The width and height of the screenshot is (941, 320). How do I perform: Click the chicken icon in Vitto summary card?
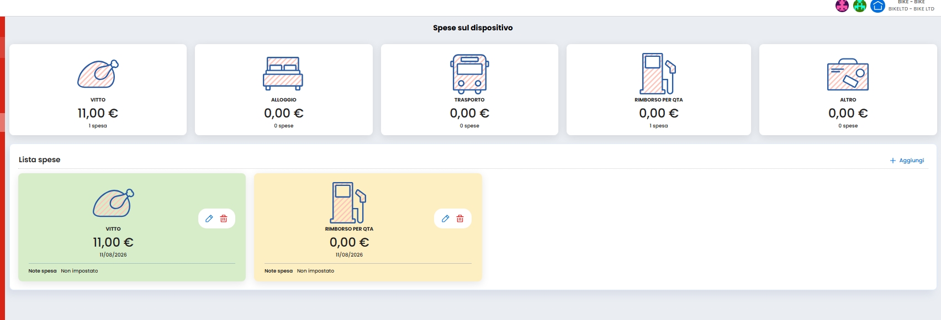tap(98, 74)
